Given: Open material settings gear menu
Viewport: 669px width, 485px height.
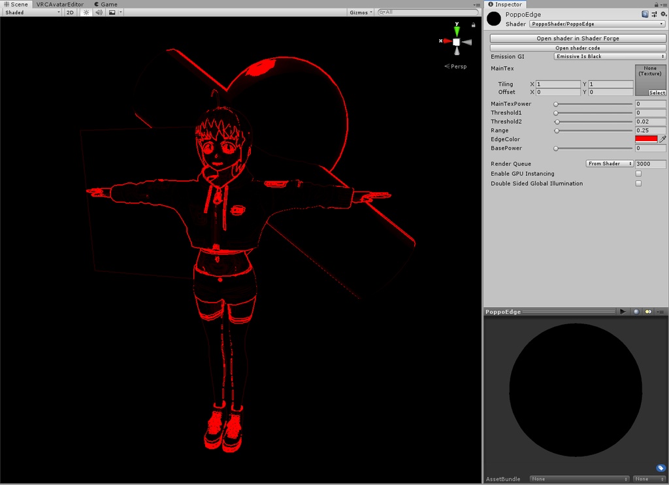Looking at the screenshot, I should point(664,14).
